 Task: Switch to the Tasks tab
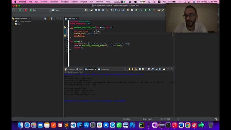pos(80,69)
